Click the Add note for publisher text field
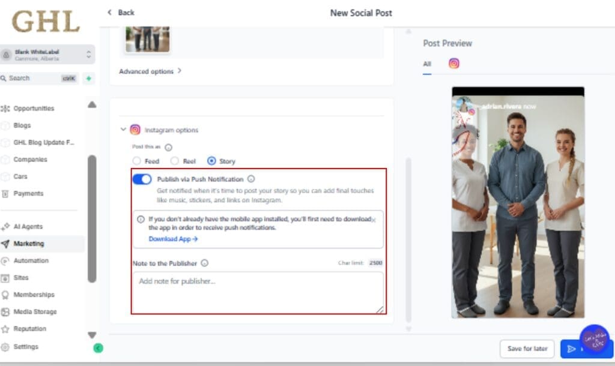Viewport: 615px width, 366px height. point(257,292)
